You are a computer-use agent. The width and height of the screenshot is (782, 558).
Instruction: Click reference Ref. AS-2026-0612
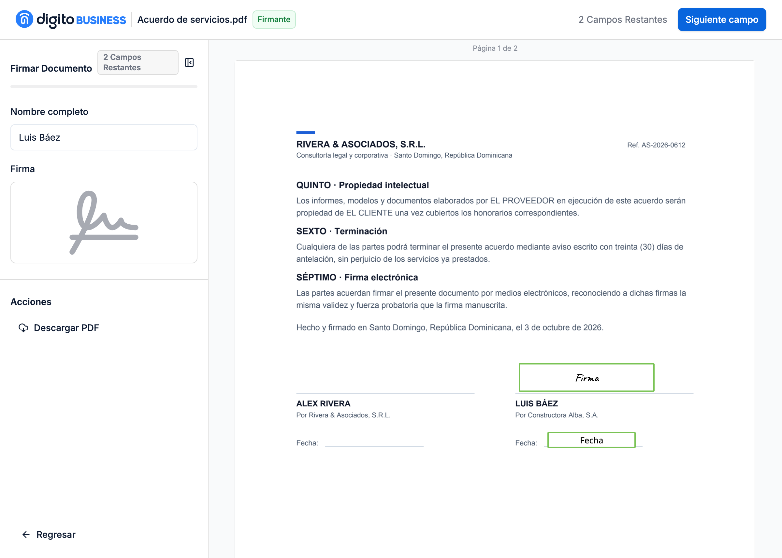click(656, 145)
